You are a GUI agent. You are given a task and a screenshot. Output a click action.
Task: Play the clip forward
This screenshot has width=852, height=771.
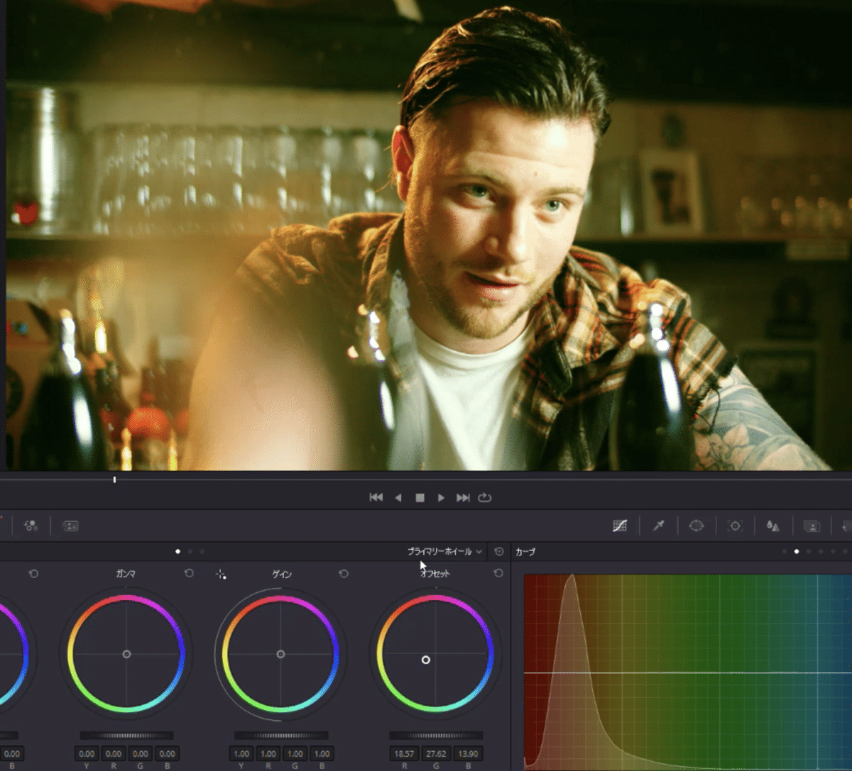[x=441, y=498]
